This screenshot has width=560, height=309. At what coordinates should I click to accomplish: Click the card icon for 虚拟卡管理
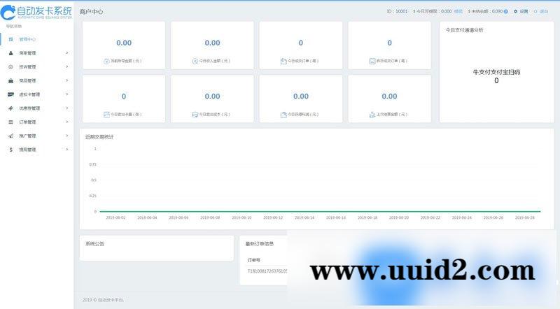click(x=10, y=94)
